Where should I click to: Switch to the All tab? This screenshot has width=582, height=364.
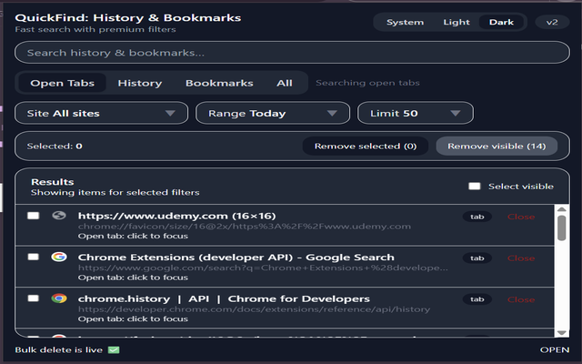pyautogui.click(x=285, y=83)
